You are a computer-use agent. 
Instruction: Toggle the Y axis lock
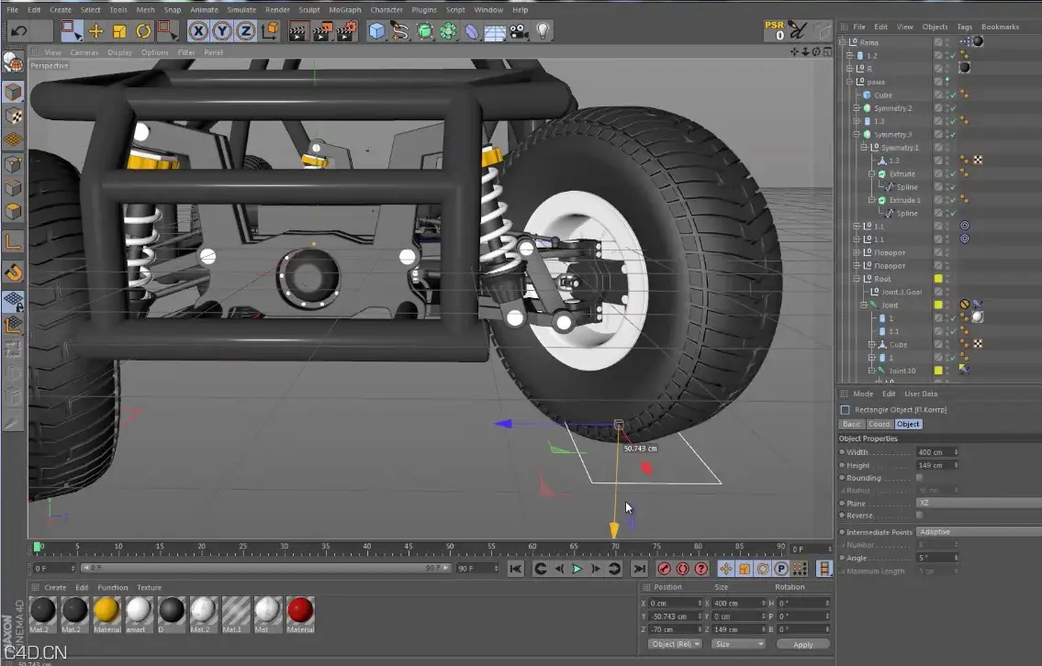click(222, 31)
